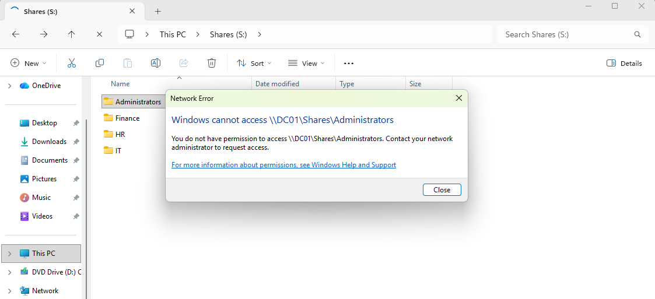Viewport: 655px width, 299px height.
Task: Click the Search Shares (S:) field
Action: [x=566, y=34]
